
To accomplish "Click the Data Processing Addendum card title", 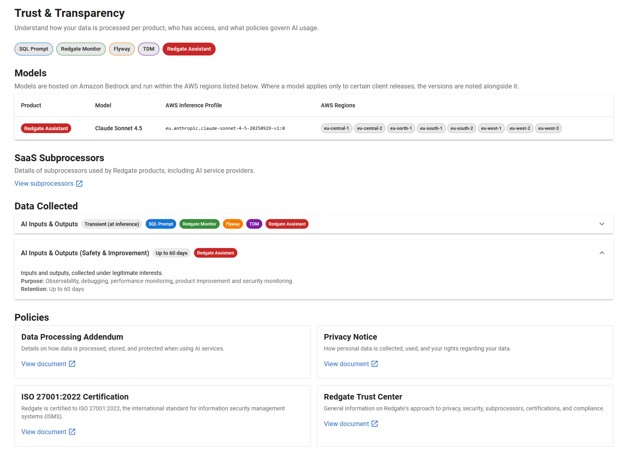I will point(72,337).
